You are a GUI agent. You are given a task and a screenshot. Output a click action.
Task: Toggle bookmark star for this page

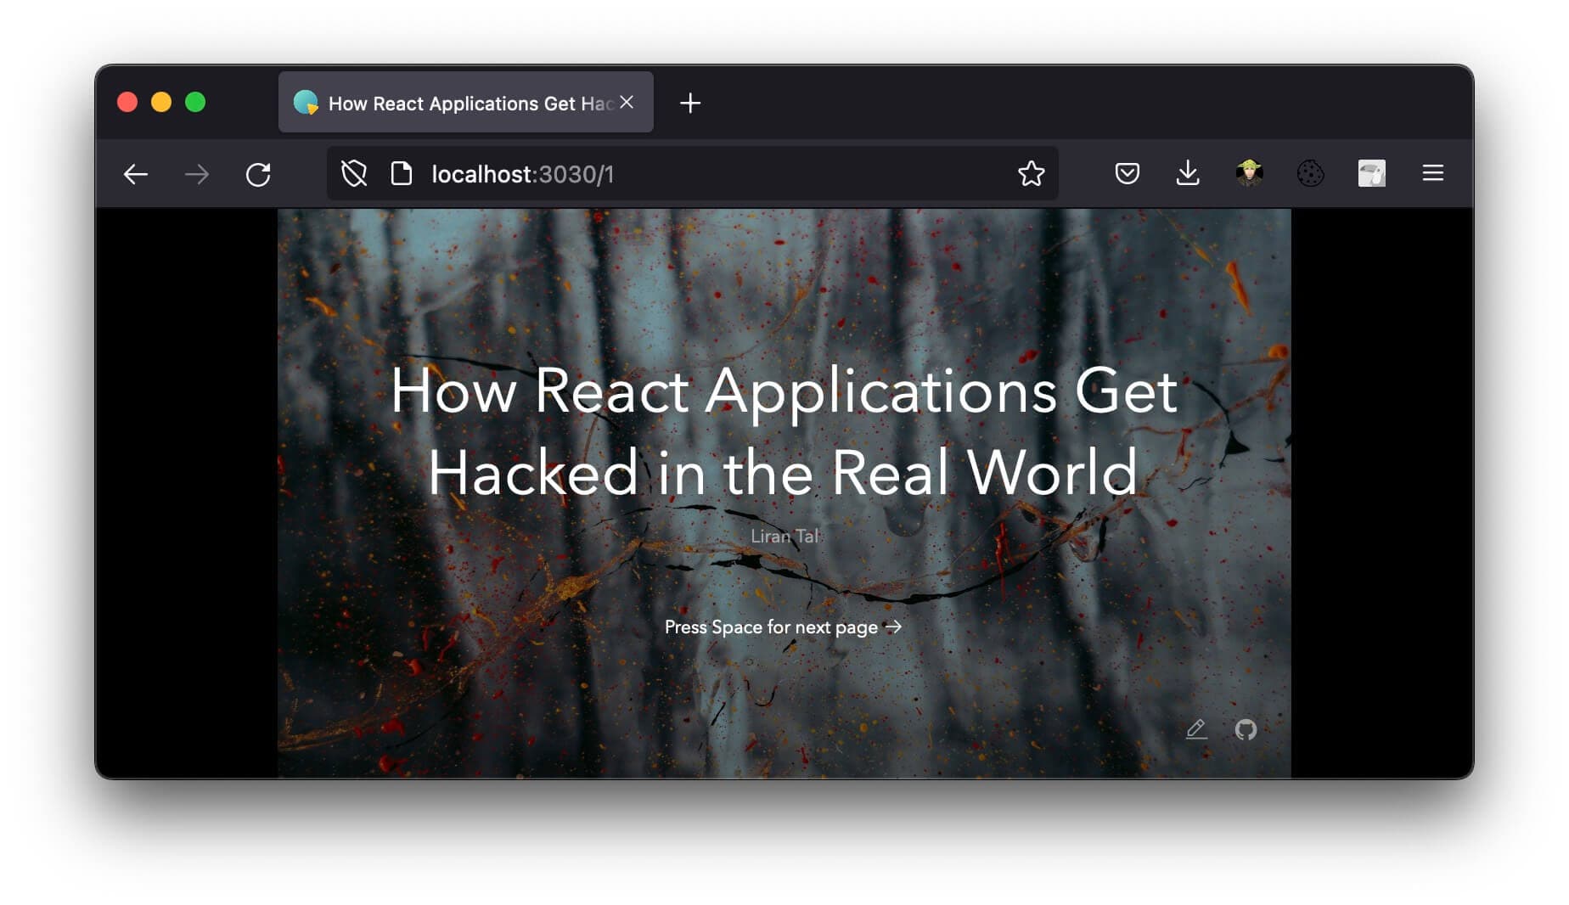[1031, 173]
